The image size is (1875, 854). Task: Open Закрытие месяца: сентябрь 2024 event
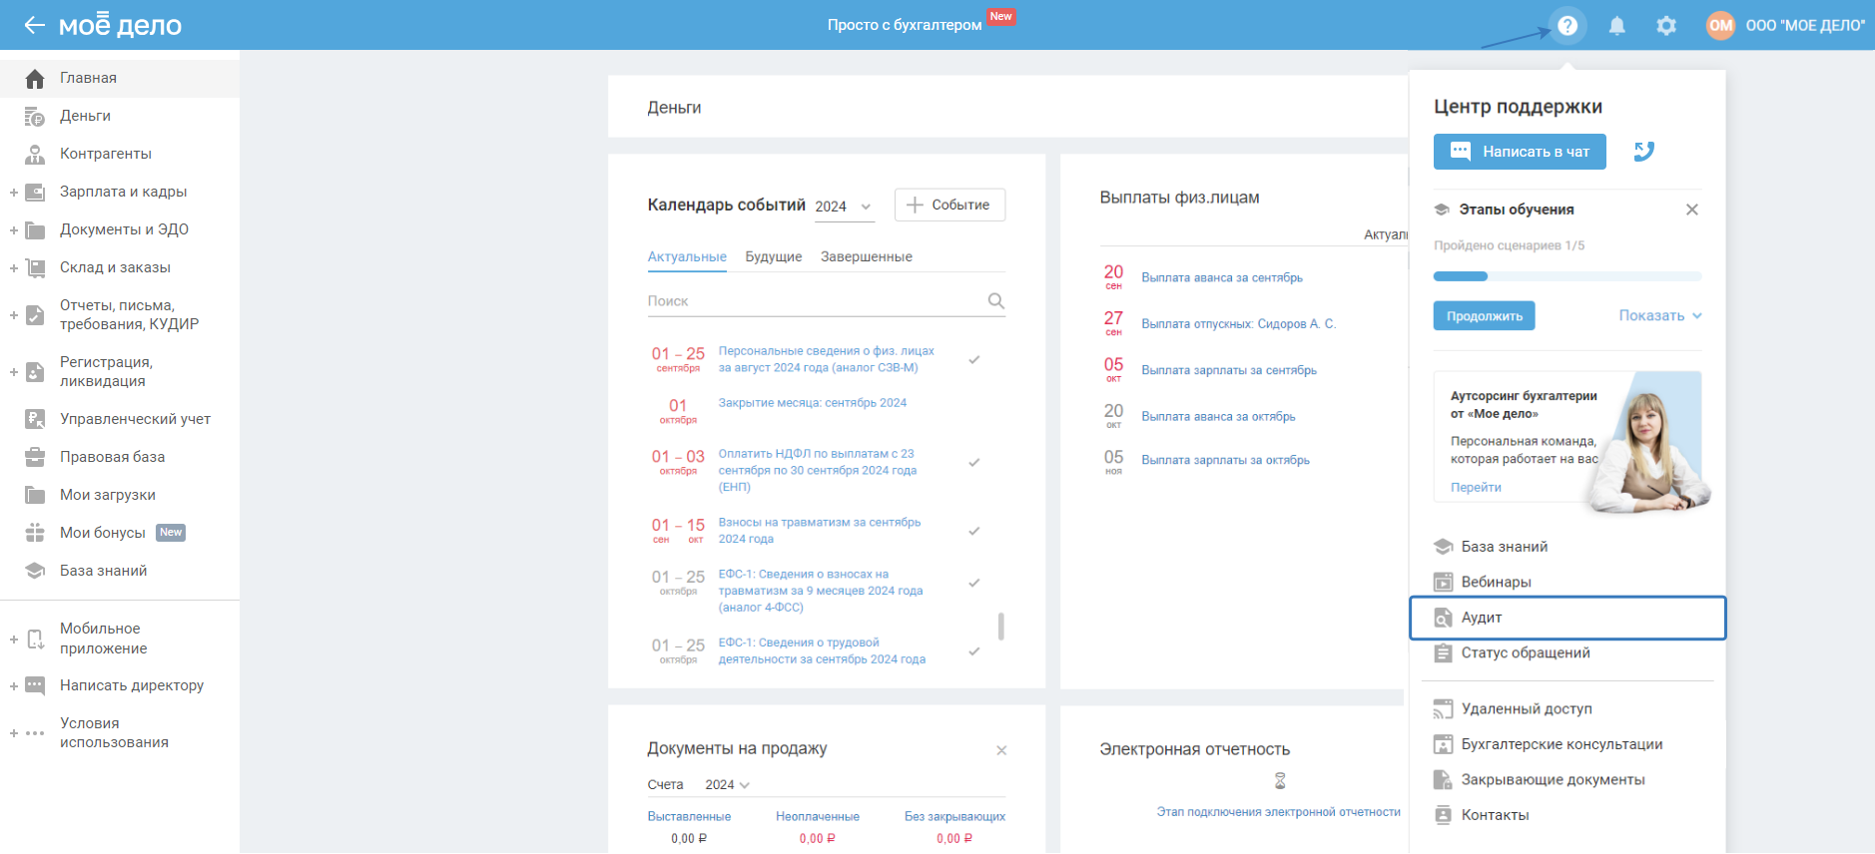click(x=813, y=403)
